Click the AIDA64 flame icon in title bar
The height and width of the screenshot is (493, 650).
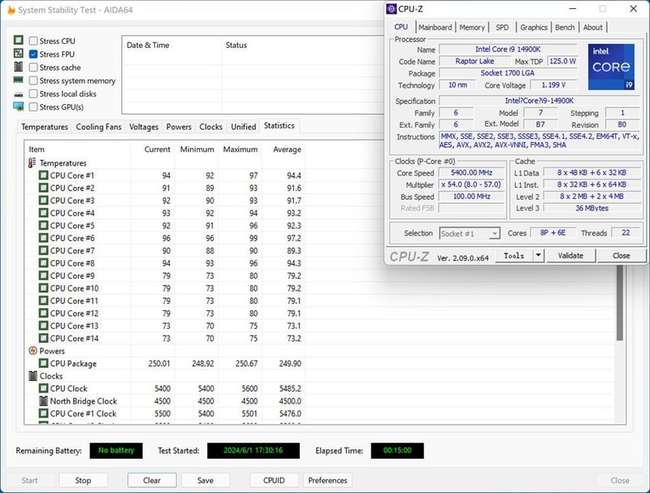10,9
